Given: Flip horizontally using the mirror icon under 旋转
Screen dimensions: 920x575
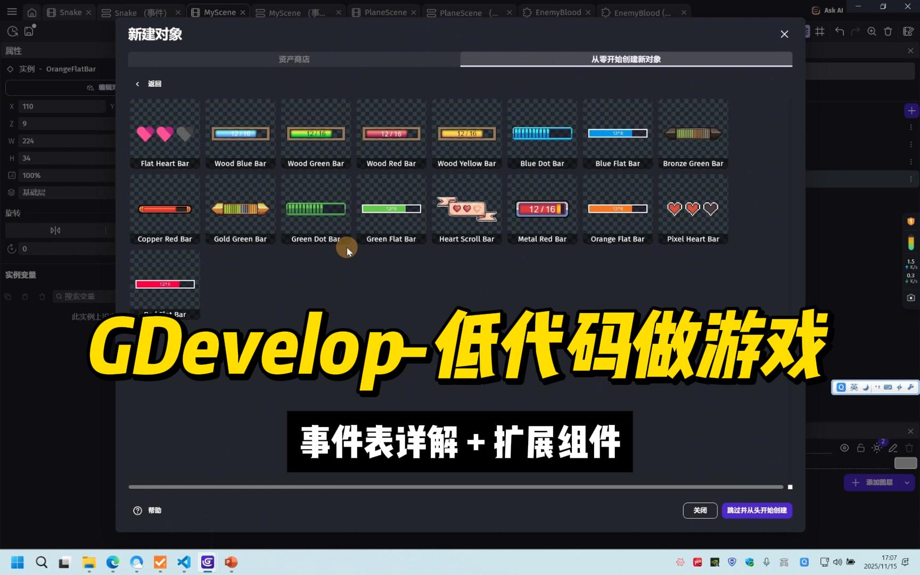Looking at the screenshot, I should [55, 230].
